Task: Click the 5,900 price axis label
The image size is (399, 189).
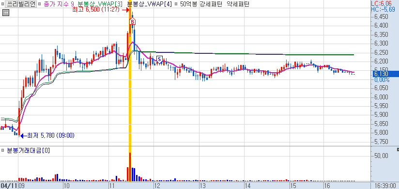Action: point(381,115)
